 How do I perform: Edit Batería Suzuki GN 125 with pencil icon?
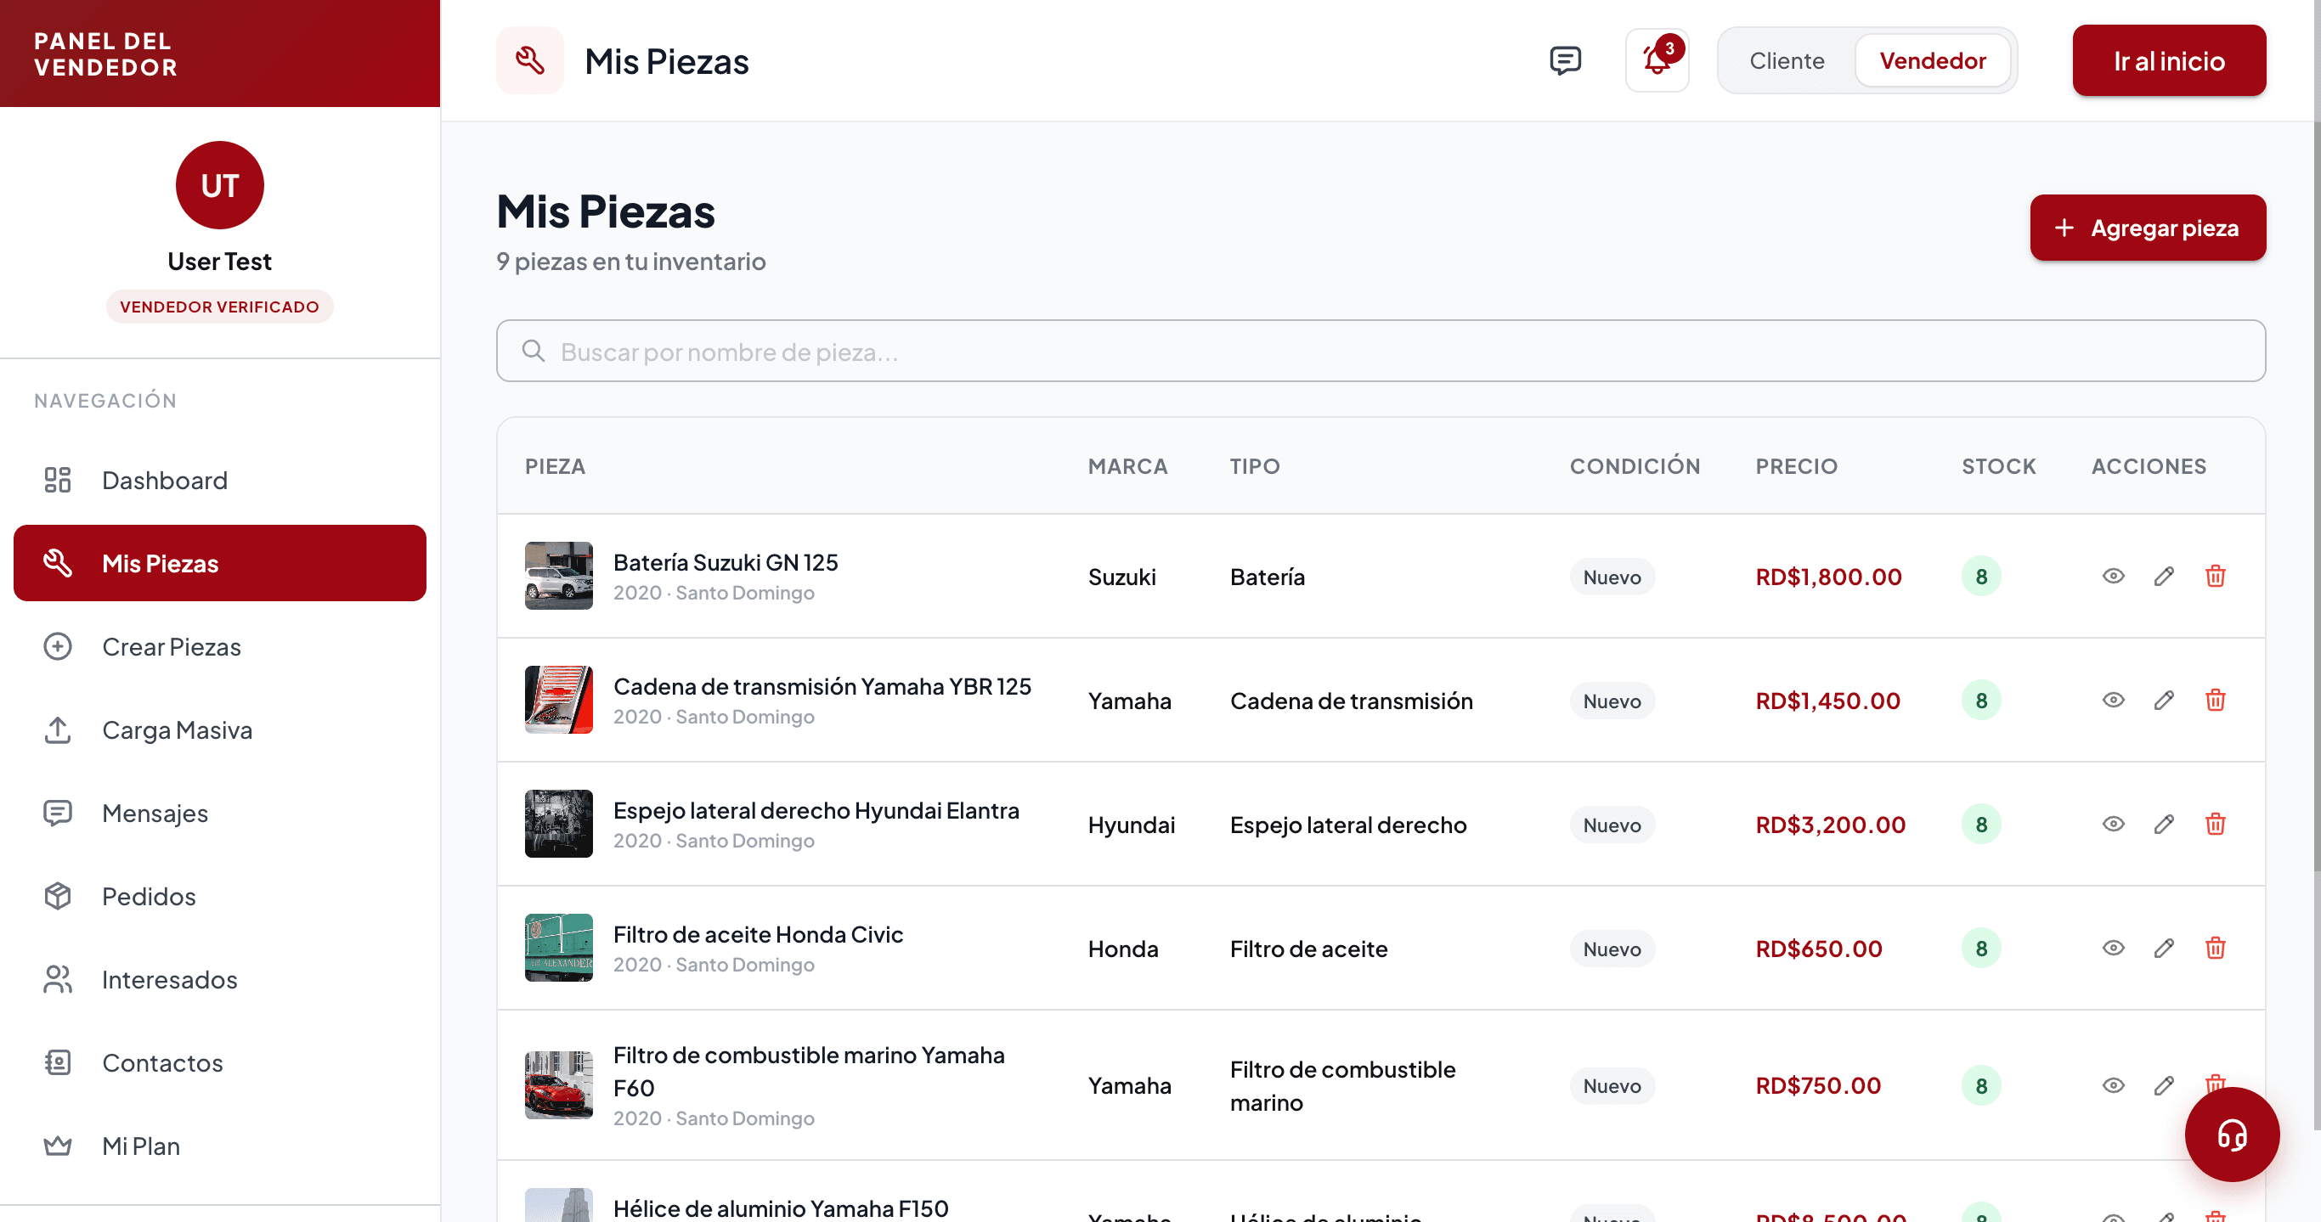(2163, 577)
